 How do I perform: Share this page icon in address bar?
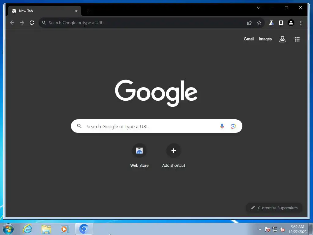click(x=249, y=23)
